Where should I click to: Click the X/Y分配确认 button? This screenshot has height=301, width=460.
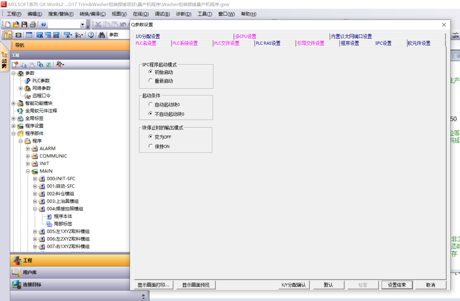293,285
